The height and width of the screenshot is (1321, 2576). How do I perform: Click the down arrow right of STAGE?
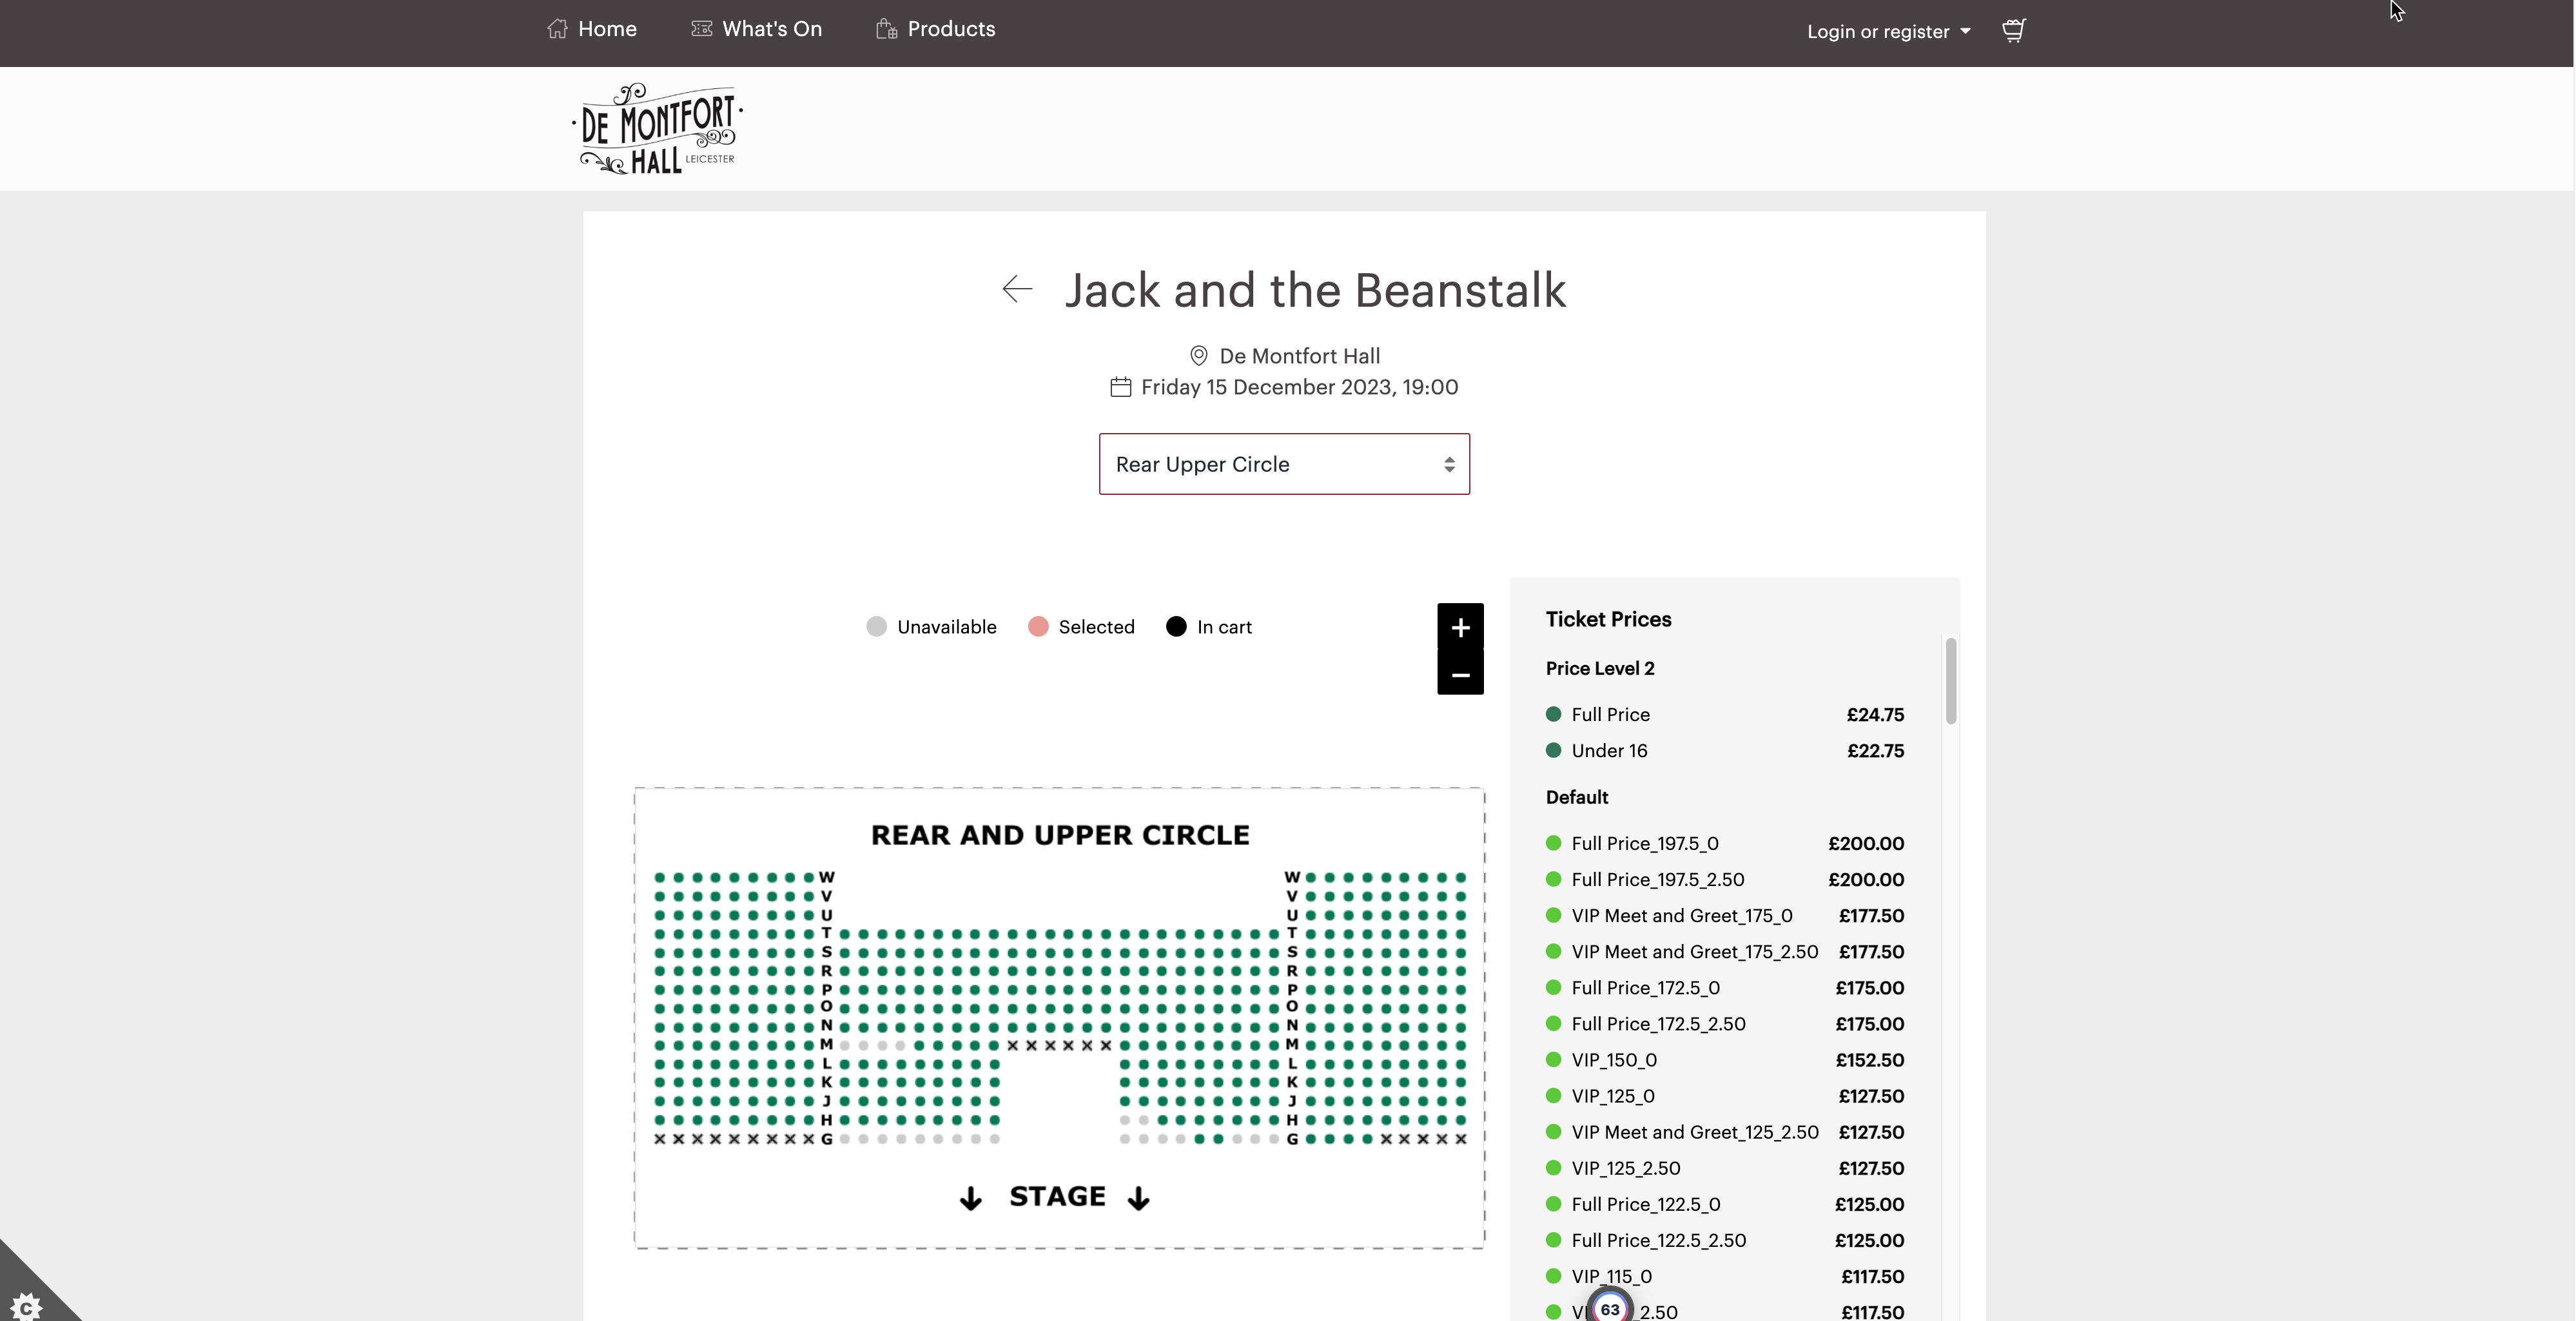pyautogui.click(x=1138, y=1198)
